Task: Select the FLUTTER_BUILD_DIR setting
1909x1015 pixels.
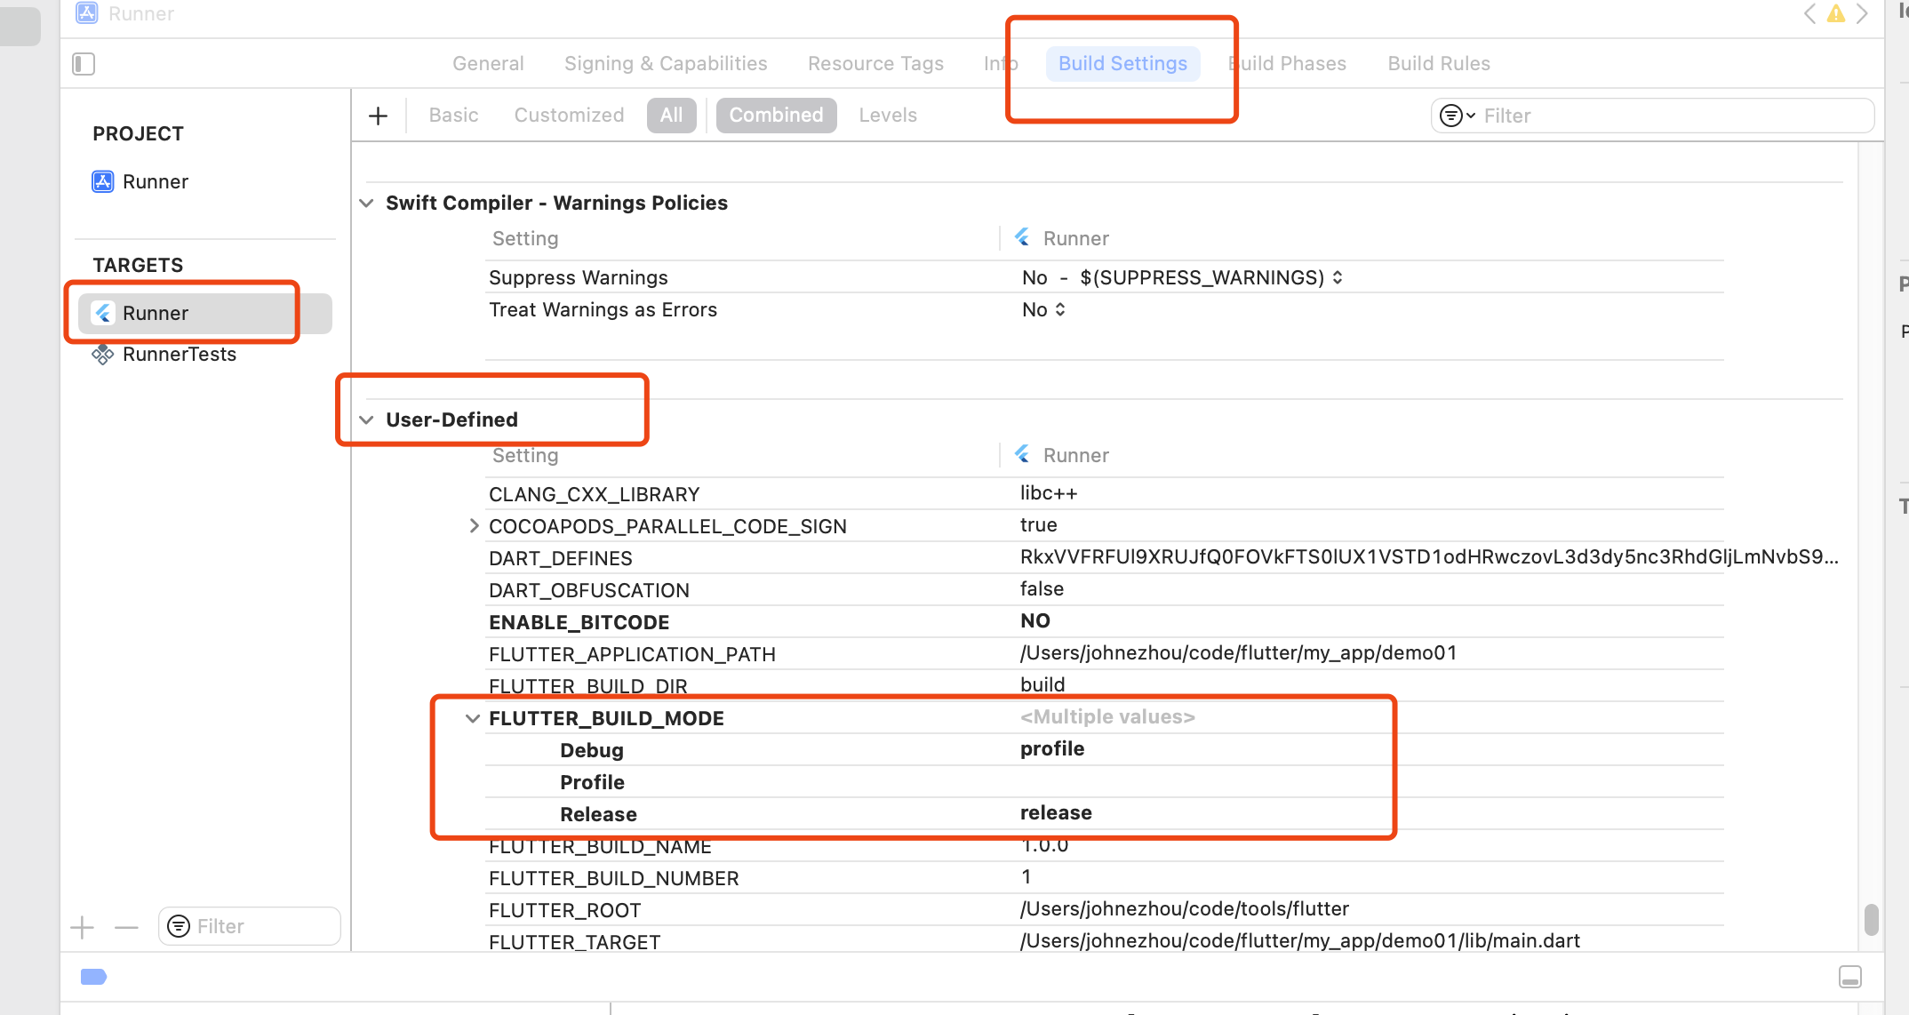Action: (587, 685)
